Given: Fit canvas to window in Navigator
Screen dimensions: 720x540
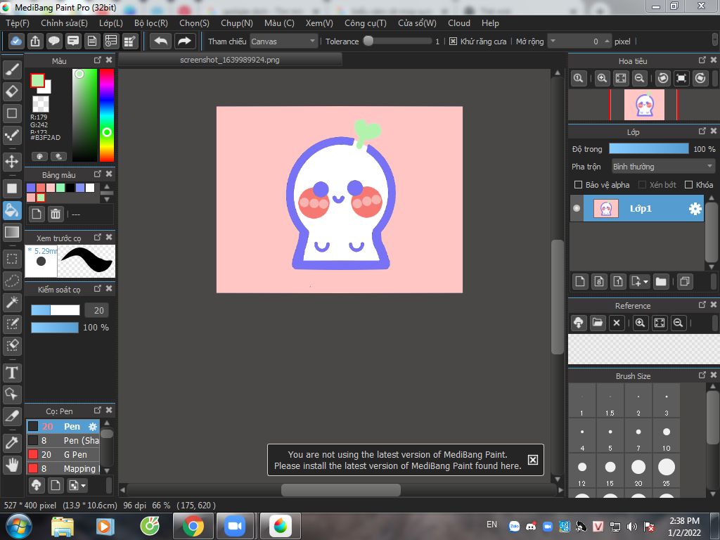Looking at the screenshot, I should point(620,78).
